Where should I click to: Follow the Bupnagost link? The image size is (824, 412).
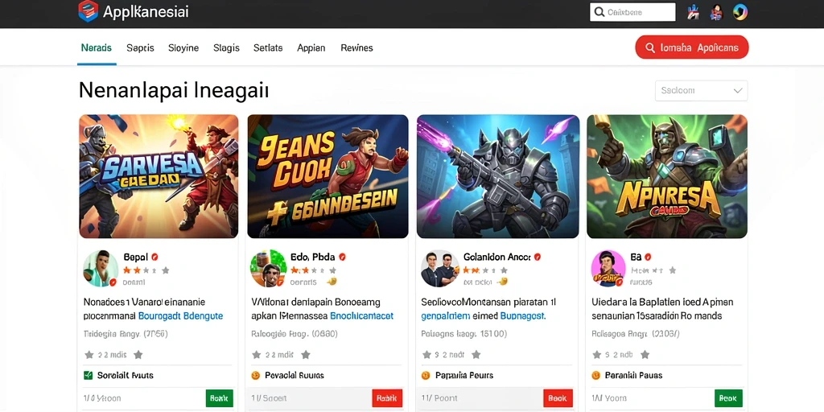pyautogui.click(x=523, y=315)
